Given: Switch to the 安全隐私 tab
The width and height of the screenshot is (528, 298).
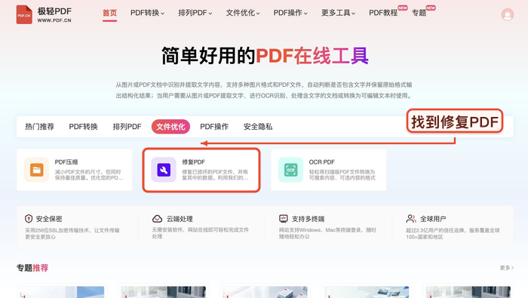Looking at the screenshot, I should tap(258, 127).
